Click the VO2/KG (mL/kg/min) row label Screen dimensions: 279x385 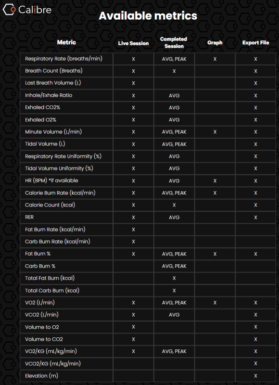[x=51, y=351]
